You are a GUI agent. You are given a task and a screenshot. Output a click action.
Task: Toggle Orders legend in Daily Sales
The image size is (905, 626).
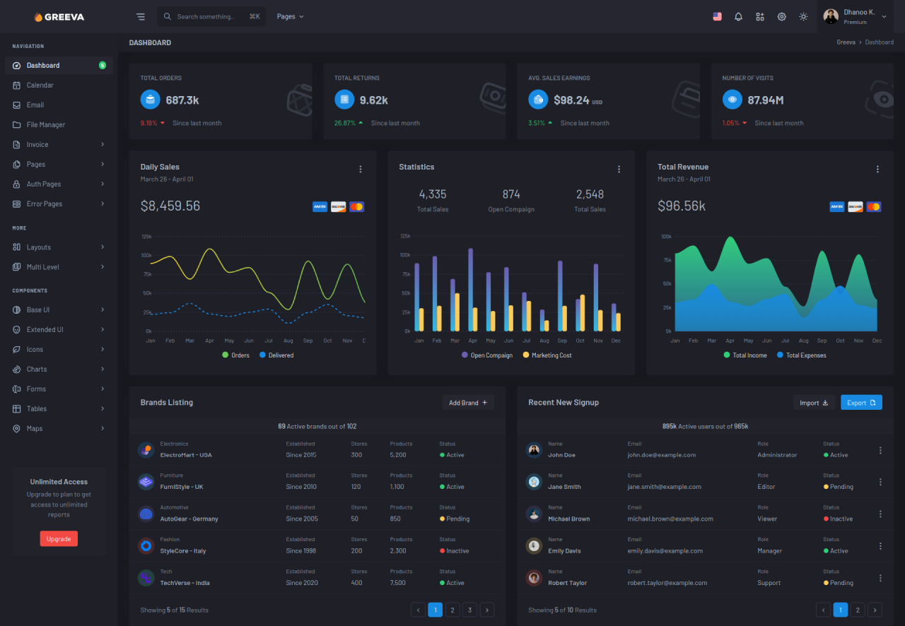tap(235, 355)
